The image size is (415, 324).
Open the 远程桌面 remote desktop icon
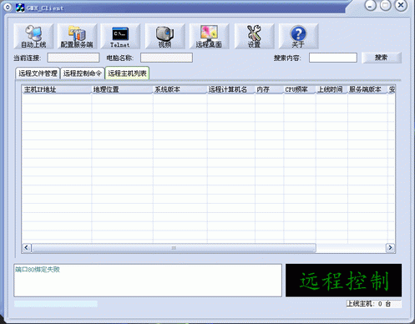(x=209, y=36)
